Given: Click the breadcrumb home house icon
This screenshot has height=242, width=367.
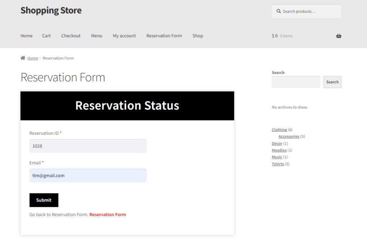Looking at the screenshot, I should [x=23, y=58].
